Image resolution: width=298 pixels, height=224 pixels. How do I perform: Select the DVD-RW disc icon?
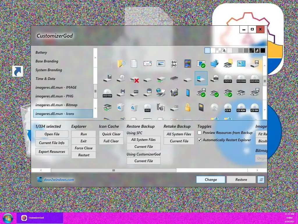tap(107, 93)
